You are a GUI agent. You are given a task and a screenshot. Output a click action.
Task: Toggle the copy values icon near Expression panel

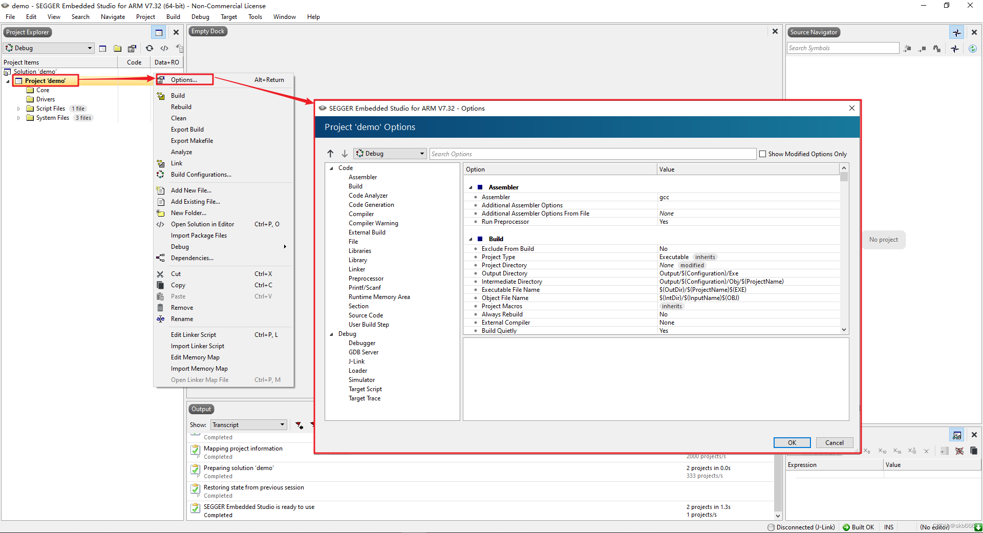[x=974, y=451]
